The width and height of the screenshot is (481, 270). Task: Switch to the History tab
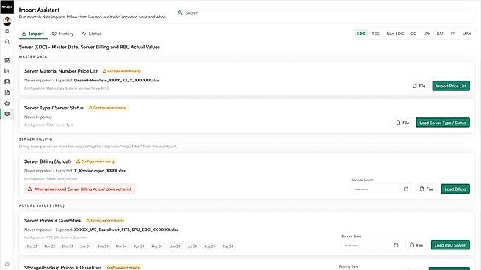(63, 34)
